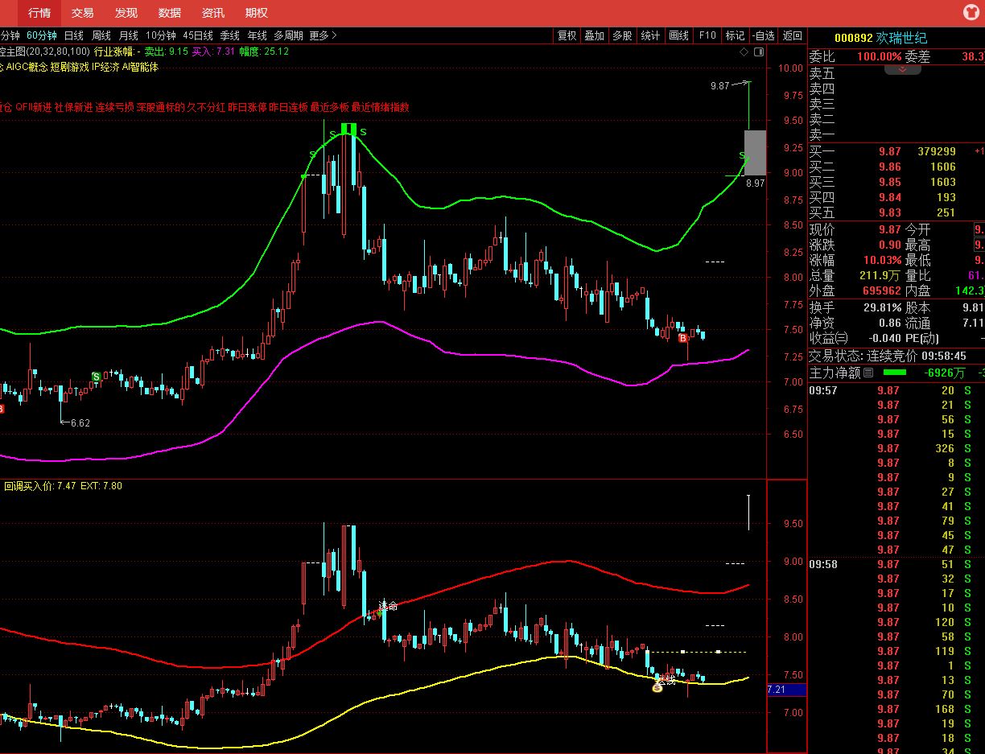This screenshot has height=754, width=985.
Task: Expand the order book with red chevron
Action: 903,70
